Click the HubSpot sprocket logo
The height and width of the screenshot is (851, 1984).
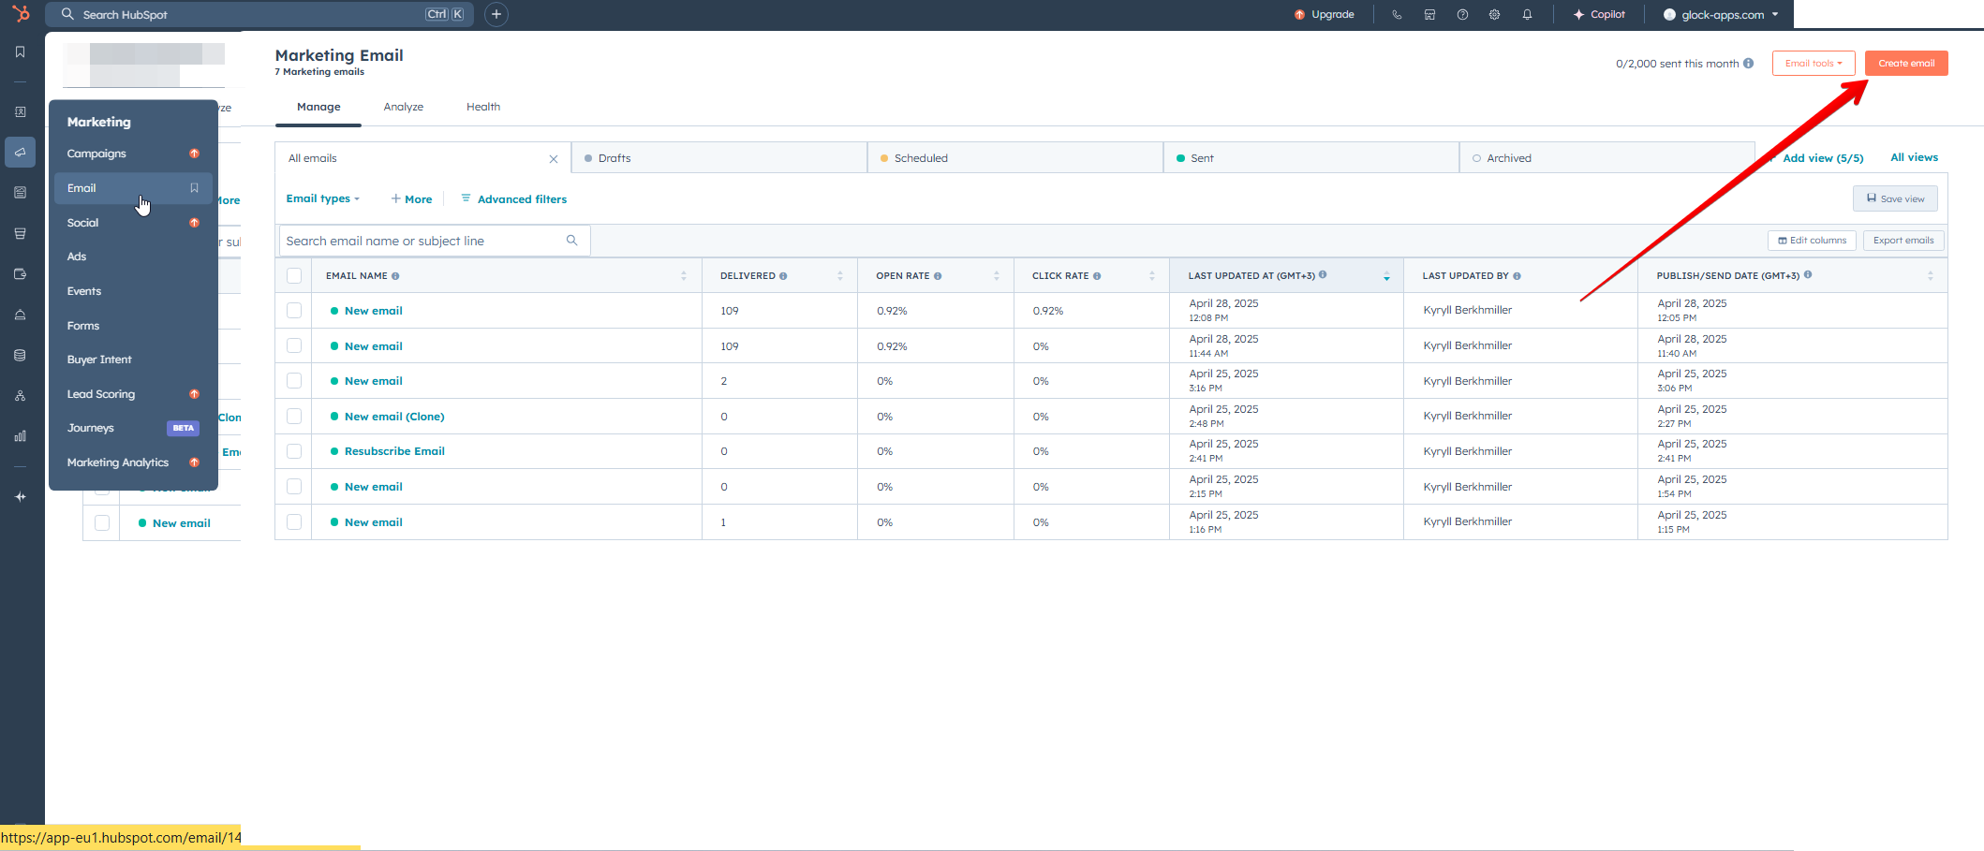21,14
